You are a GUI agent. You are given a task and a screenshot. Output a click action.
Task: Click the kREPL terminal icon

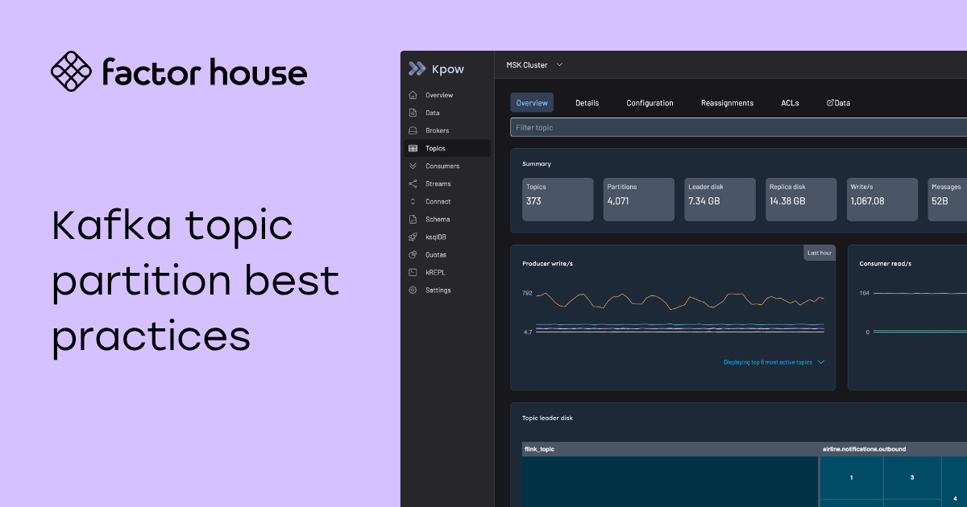tap(413, 272)
